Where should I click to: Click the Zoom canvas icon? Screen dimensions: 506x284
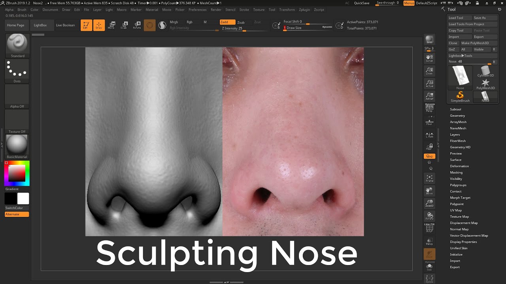tap(429, 71)
